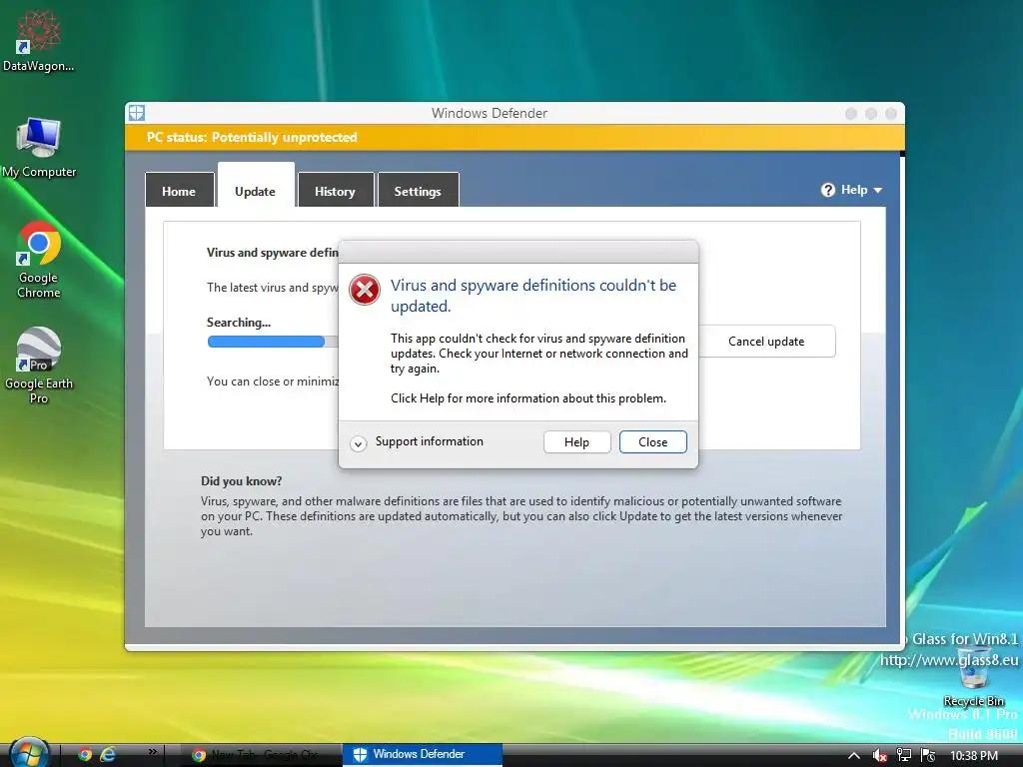Viewport: 1023px width, 767px height.
Task: Open the Help dropdown arrow
Action: coord(878,191)
